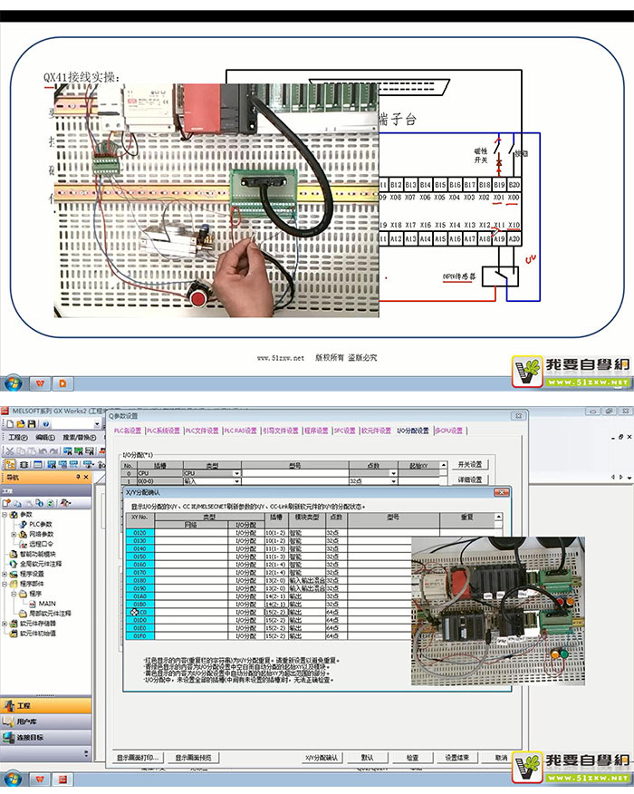Click the 开关设置 button
This screenshot has height=794, width=634.
pyautogui.click(x=469, y=464)
